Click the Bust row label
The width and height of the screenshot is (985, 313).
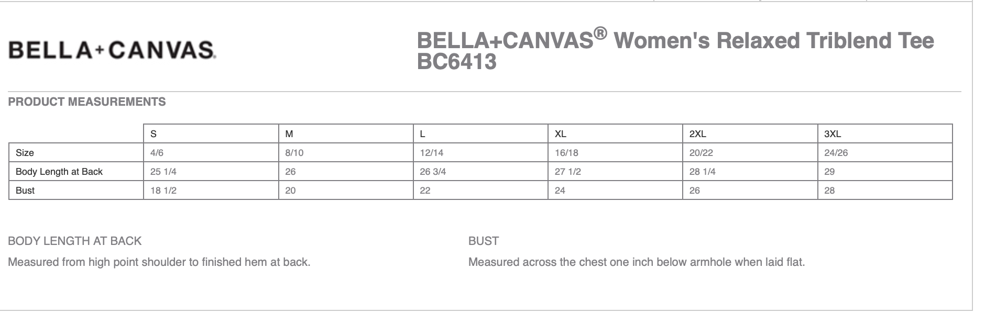tap(25, 191)
